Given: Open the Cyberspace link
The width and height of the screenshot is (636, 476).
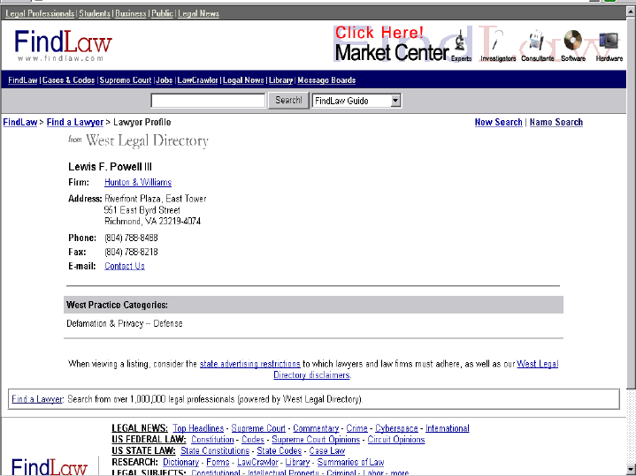Looking at the screenshot, I should 396,428.
